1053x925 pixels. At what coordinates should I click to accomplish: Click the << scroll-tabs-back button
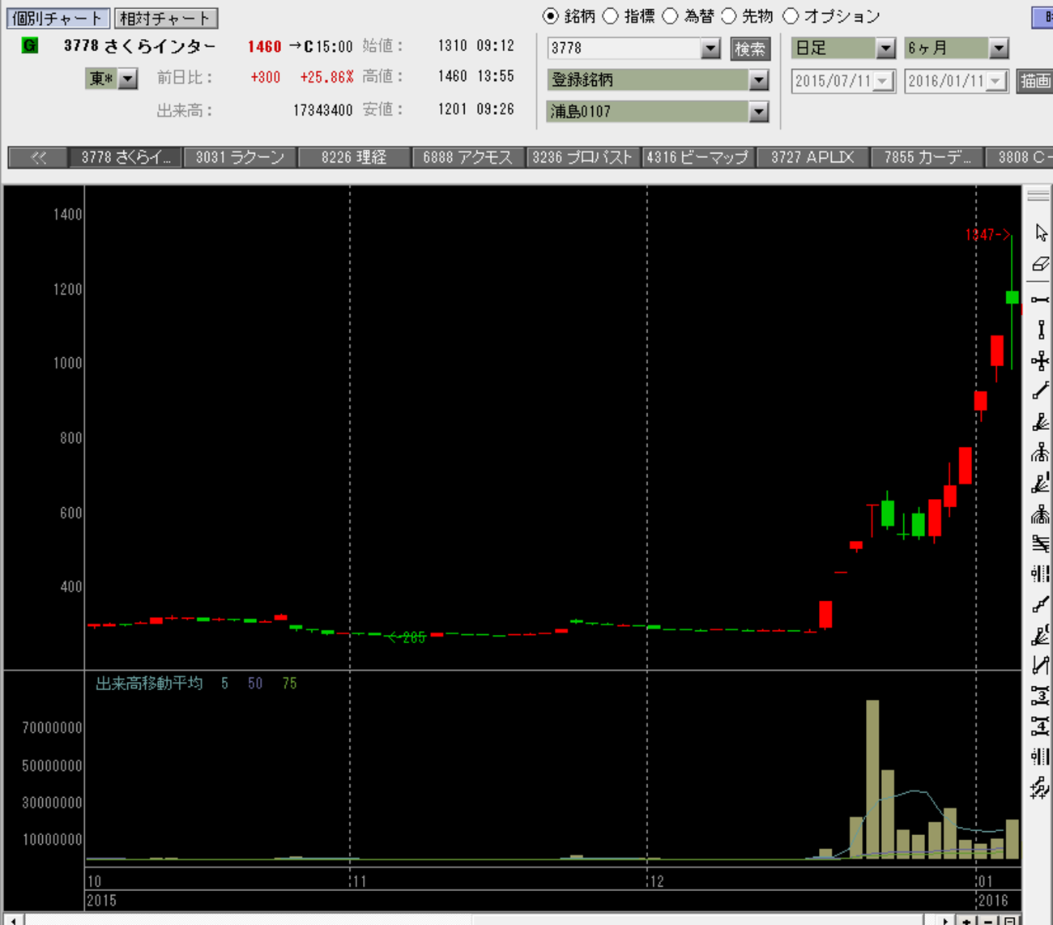(38, 157)
